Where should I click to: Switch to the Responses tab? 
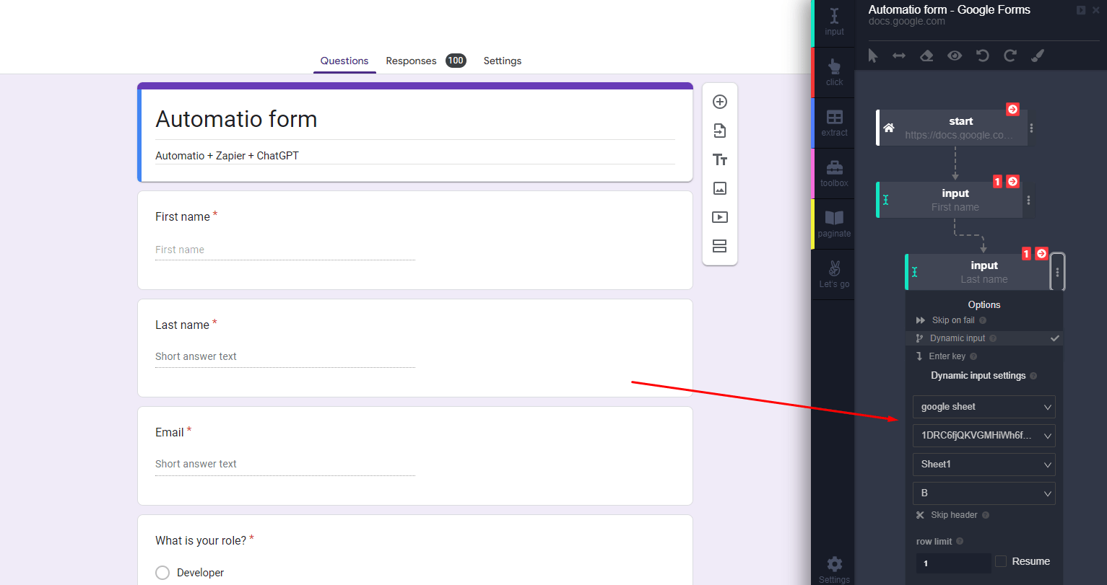point(411,61)
